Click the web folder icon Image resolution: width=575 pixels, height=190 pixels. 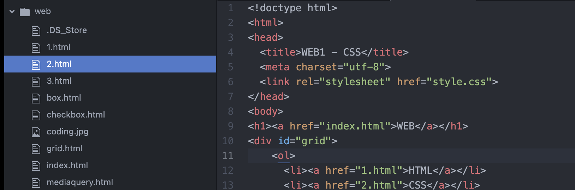pos(25,12)
